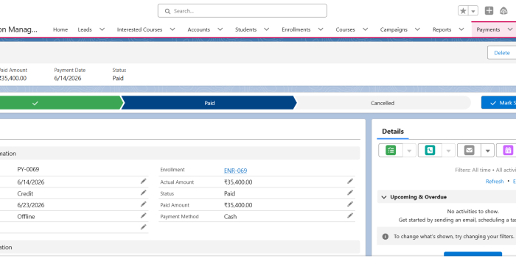Switch to the Details tab
The height and width of the screenshot is (272, 516).
[393, 132]
